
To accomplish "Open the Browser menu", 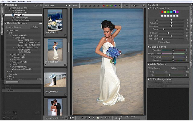I will point(21,2).
